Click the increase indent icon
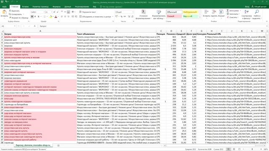The height and width of the screenshot is (151, 269). pyautogui.click(x=76, y=17)
